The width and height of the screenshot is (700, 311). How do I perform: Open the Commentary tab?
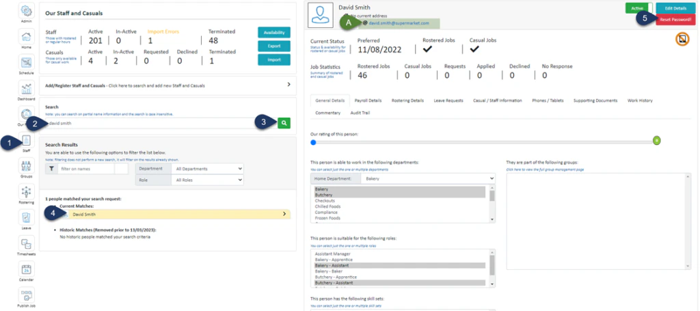(327, 113)
